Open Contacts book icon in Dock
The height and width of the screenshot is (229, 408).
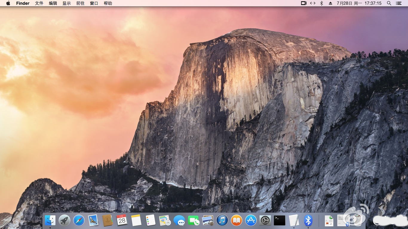(108, 221)
